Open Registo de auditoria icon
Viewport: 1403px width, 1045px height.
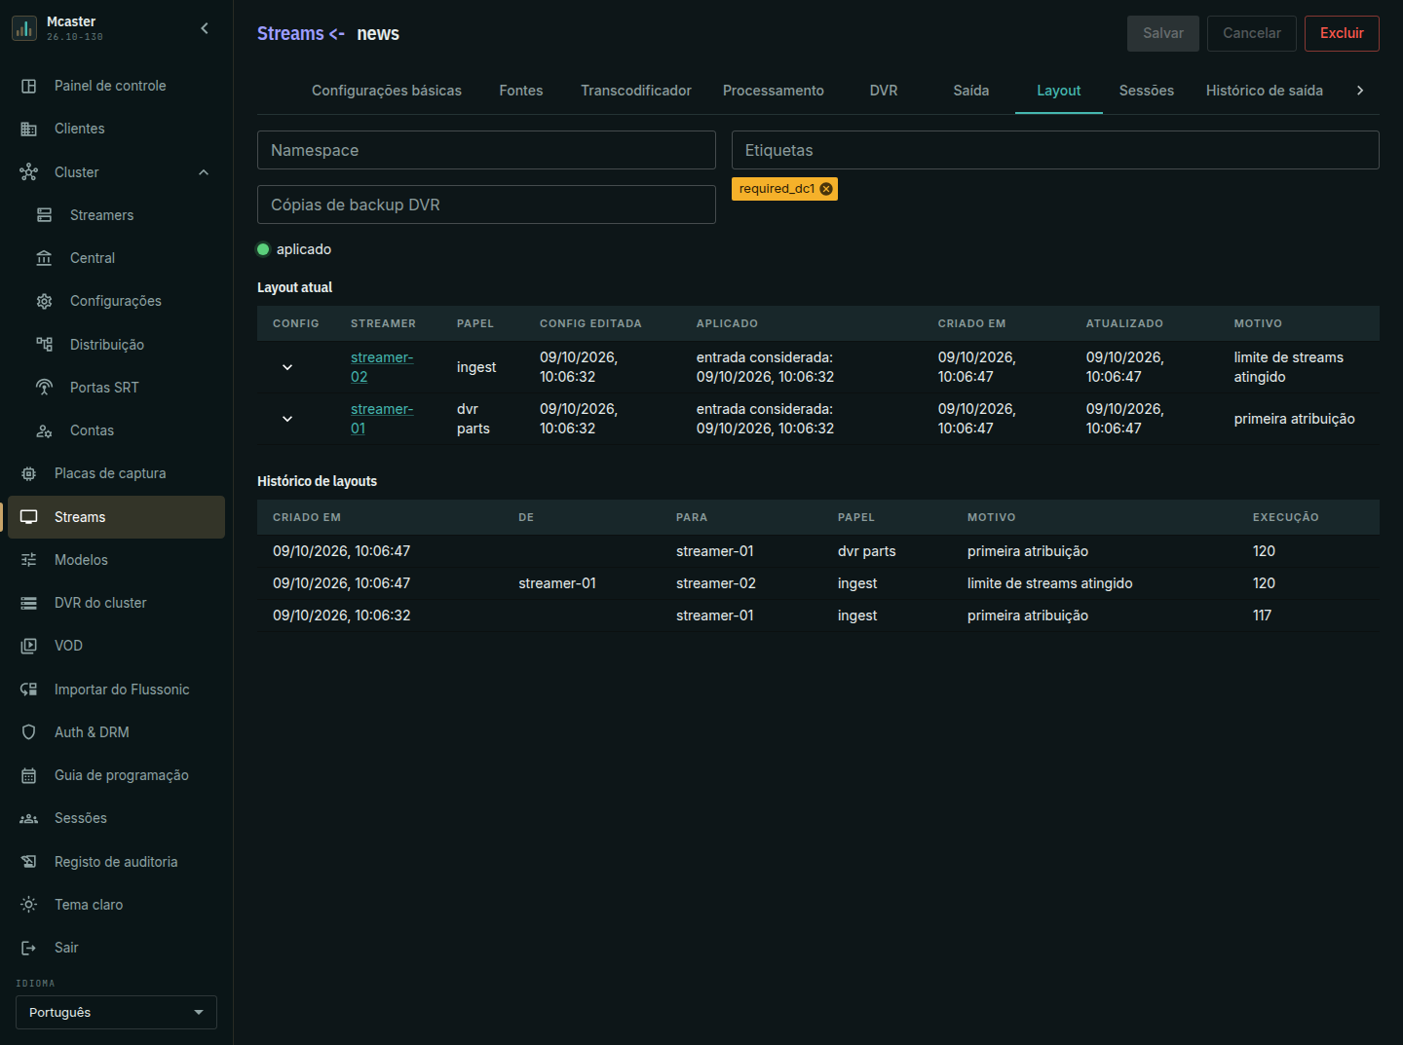click(x=29, y=862)
